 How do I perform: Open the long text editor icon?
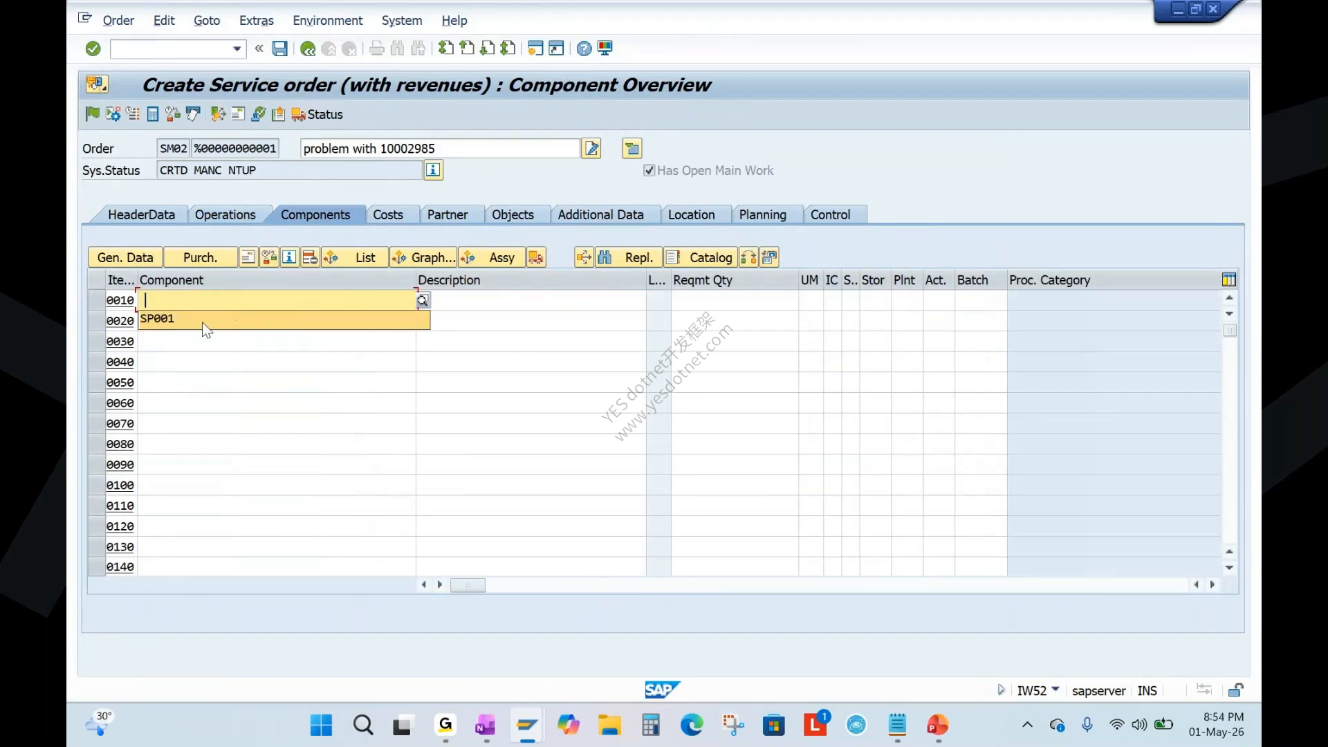pyautogui.click(x=591, y=149)
